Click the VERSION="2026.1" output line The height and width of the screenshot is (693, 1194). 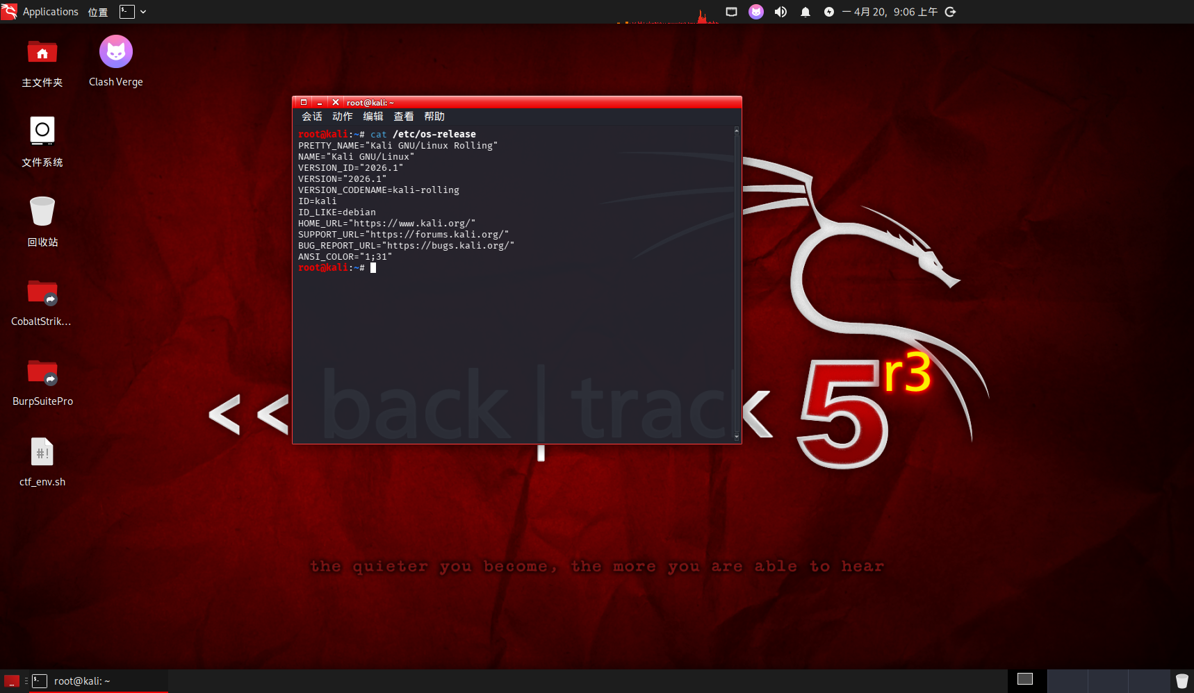pyautogui.click(x=343, y=179)
